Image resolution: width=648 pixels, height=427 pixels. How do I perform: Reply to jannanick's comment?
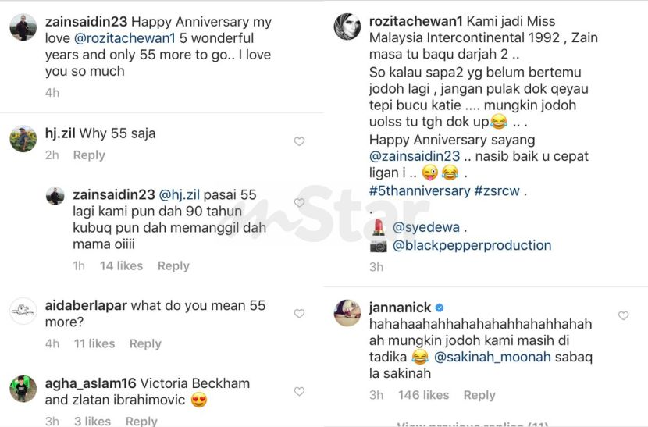(x=479, y=395)
